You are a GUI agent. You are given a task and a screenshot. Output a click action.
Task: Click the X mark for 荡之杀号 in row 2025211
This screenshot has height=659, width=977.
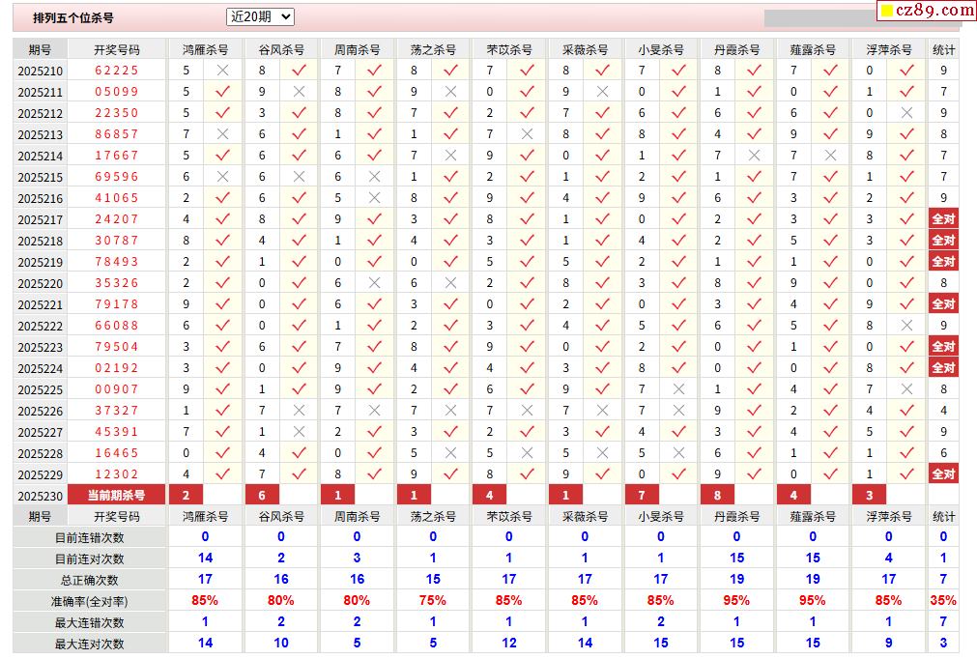[x=450, y=92]
